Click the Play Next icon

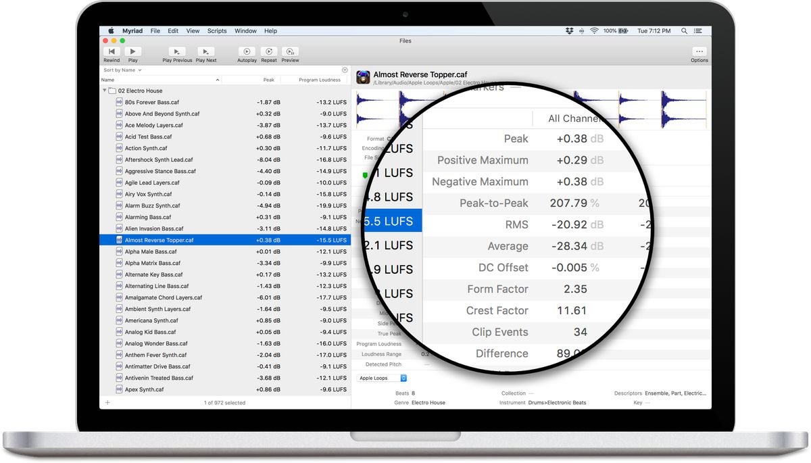[x=205, y=52]
